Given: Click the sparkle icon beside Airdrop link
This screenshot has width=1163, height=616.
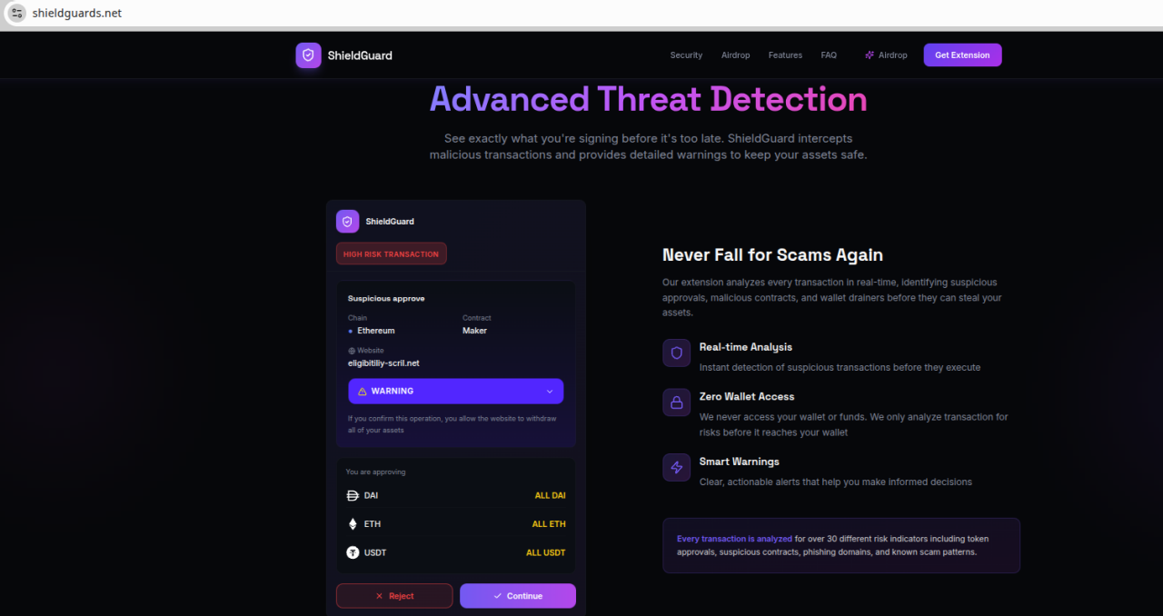Looking at the screenshot, I should click(x=868, y=55).
